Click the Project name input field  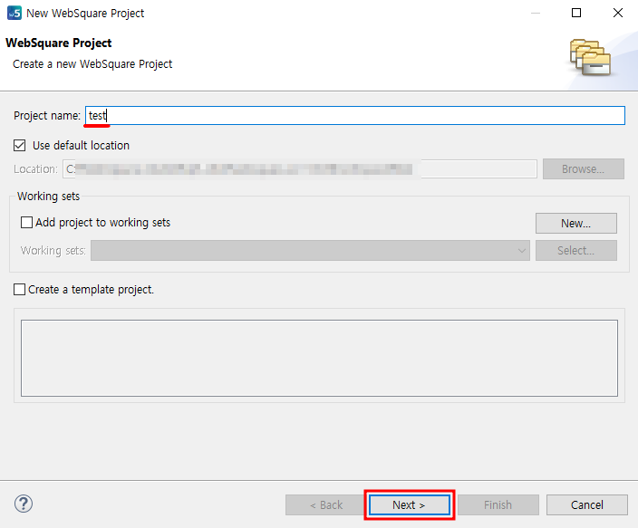[355, 116]
